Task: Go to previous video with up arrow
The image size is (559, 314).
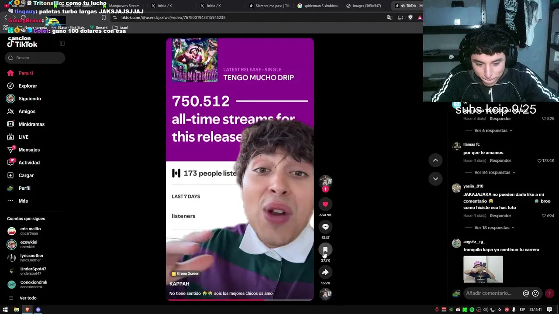Action: coord(435,160)
